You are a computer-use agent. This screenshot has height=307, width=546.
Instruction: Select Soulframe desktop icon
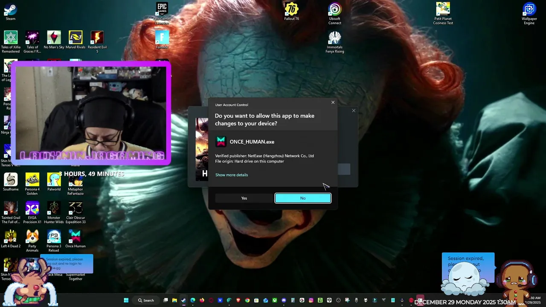pos(11,182)
